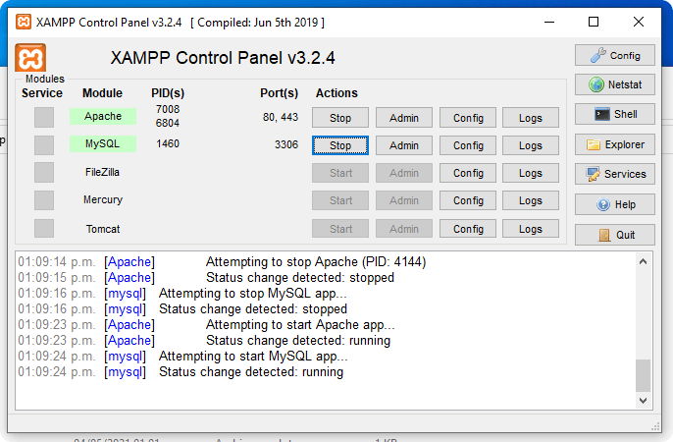View the Mercury Logs
The width and height of the screenshot is (673, 442).
click(531, 200)
